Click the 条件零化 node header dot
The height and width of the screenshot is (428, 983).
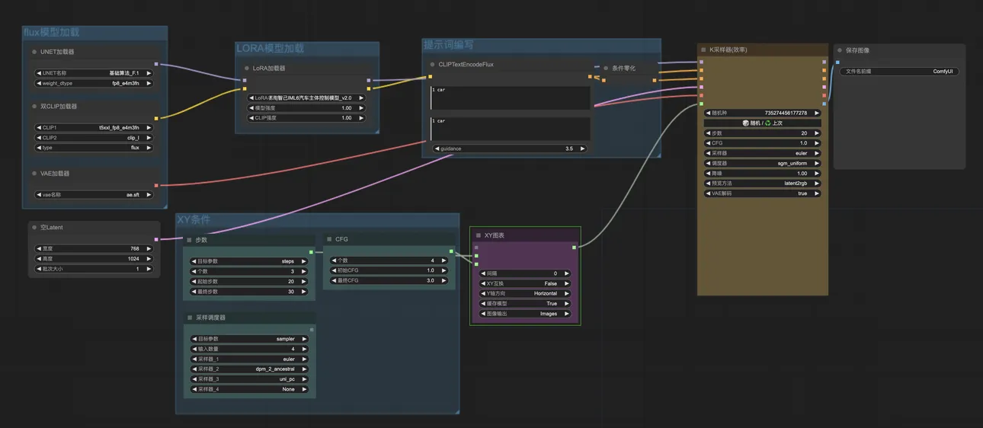point(606,68)
